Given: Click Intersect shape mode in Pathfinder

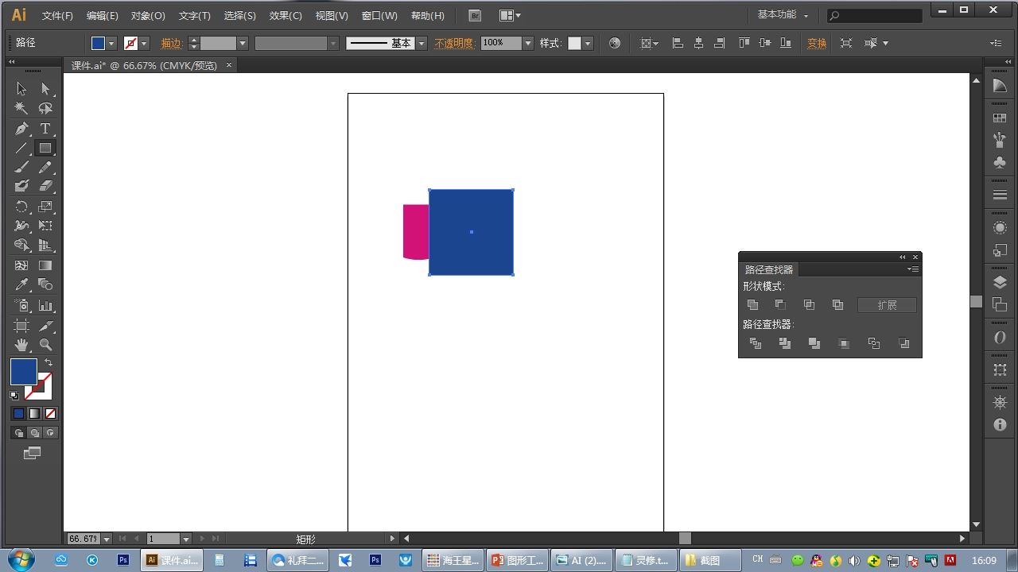Looking at the screenshot, I should pyautogui.click(x=809, y=305).
